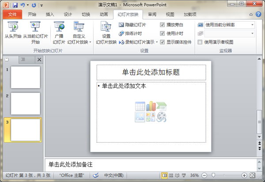Insert Table icon in content placeholder

140,106
